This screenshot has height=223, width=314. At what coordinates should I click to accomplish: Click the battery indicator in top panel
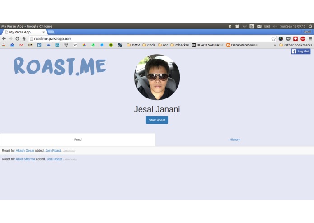coord(267,26)
